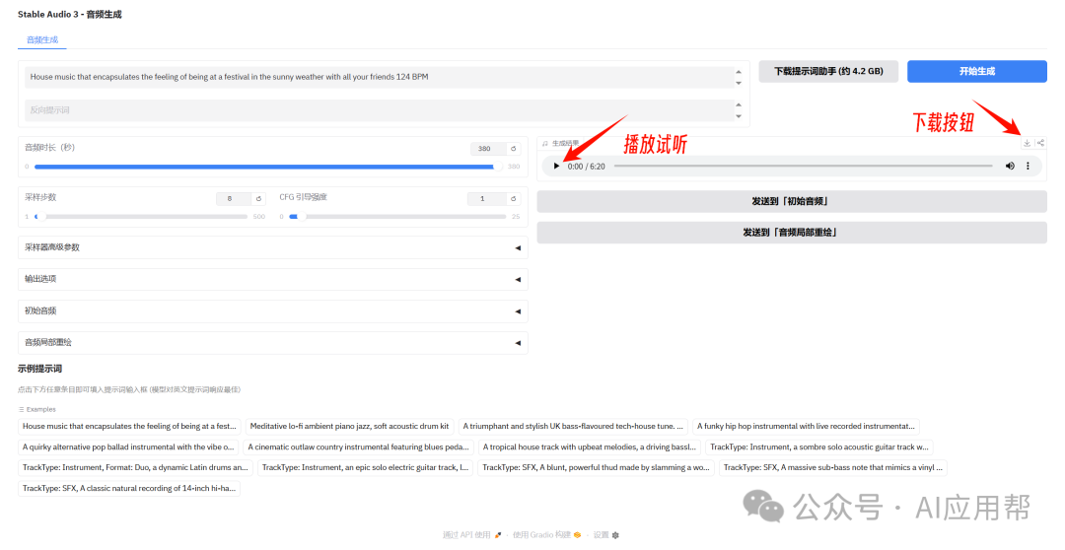Image resolution: width=1065 pixels, height=550 pixels.
Task: Select the 'House music that encapsulates' example
Action: (x=129, y=427)
